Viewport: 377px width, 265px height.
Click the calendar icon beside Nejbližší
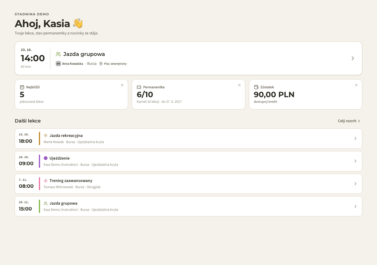coord(22,87)
